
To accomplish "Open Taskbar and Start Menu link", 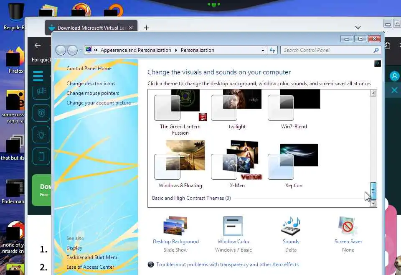I will point(92,257).
